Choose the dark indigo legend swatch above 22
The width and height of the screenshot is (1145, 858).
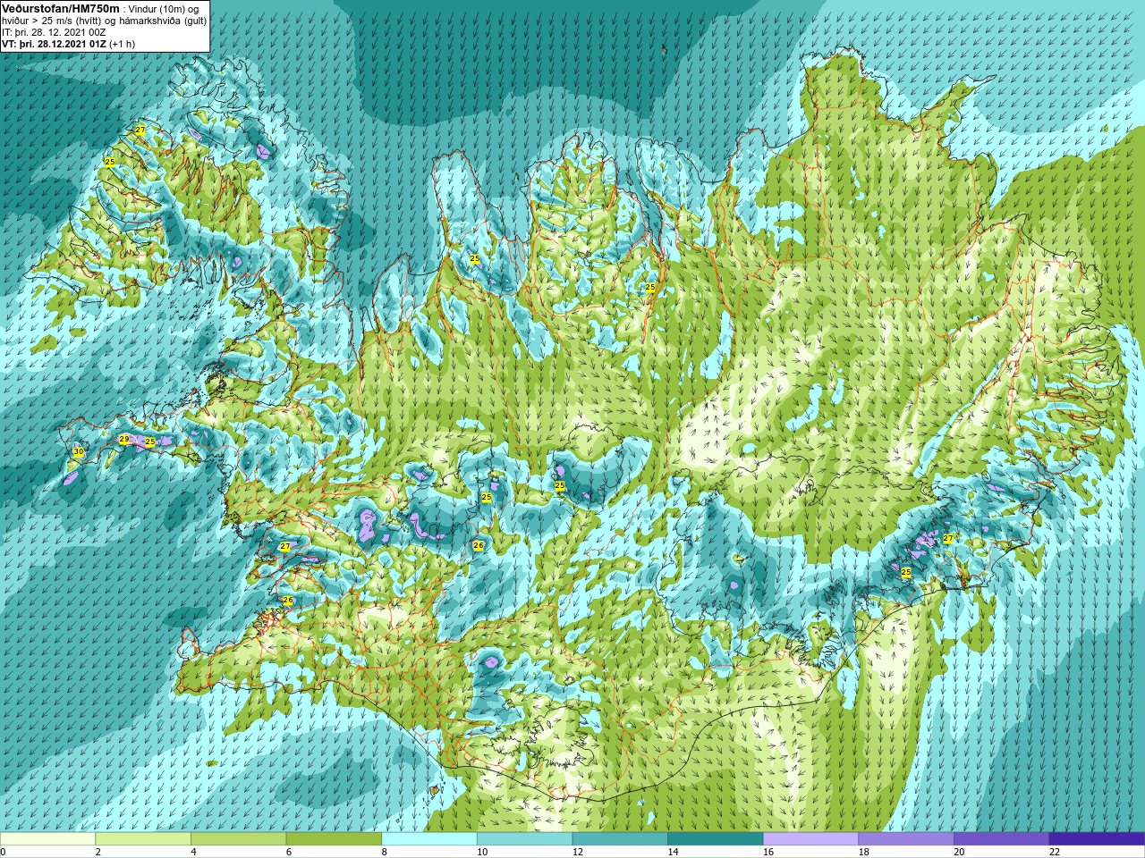click(1098, 839)
